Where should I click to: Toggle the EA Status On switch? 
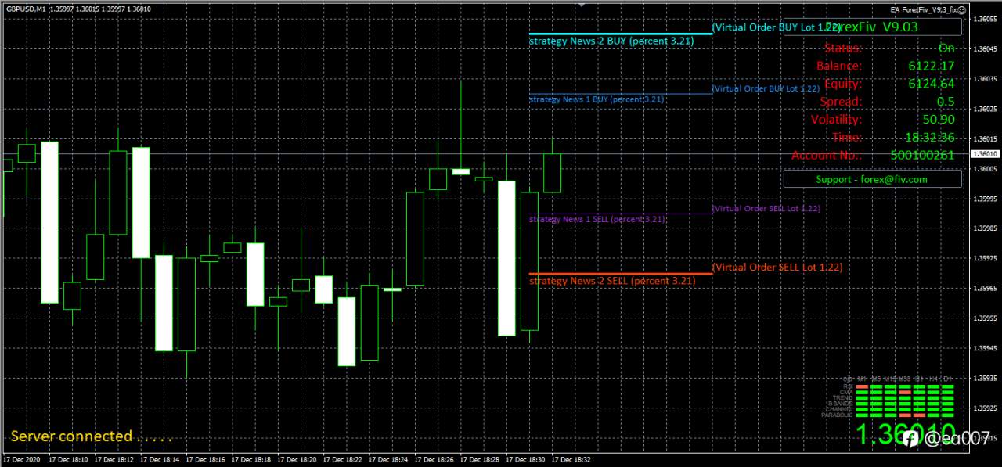(946, 48)
